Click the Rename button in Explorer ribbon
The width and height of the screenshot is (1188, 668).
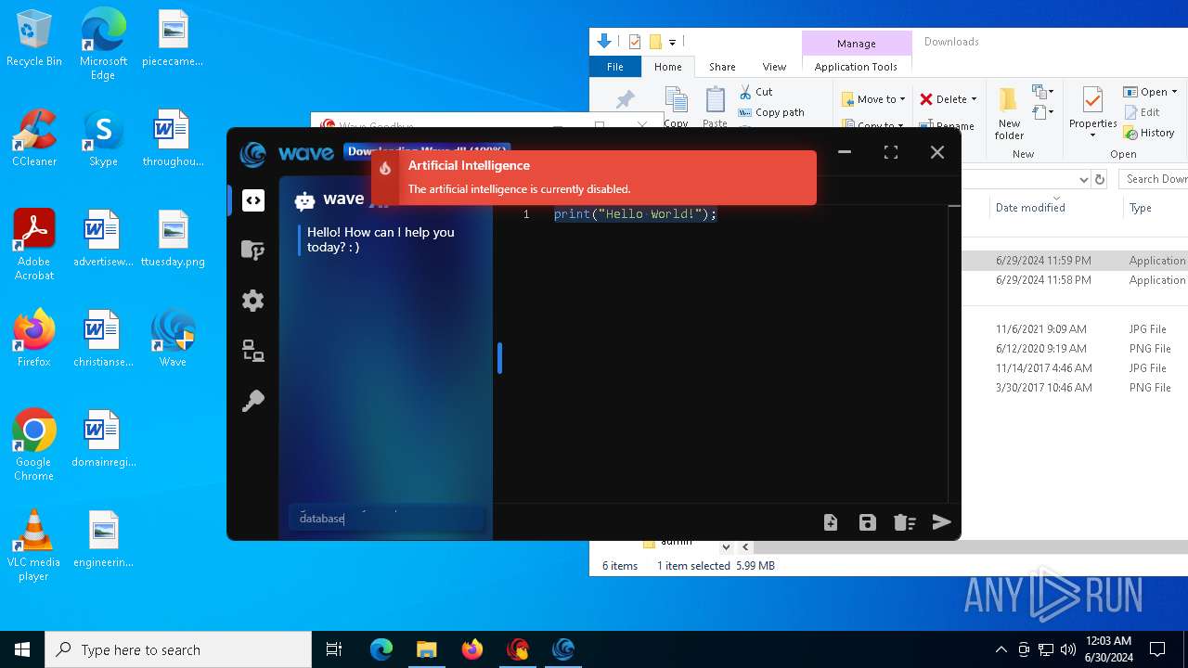tap(947, 125)
